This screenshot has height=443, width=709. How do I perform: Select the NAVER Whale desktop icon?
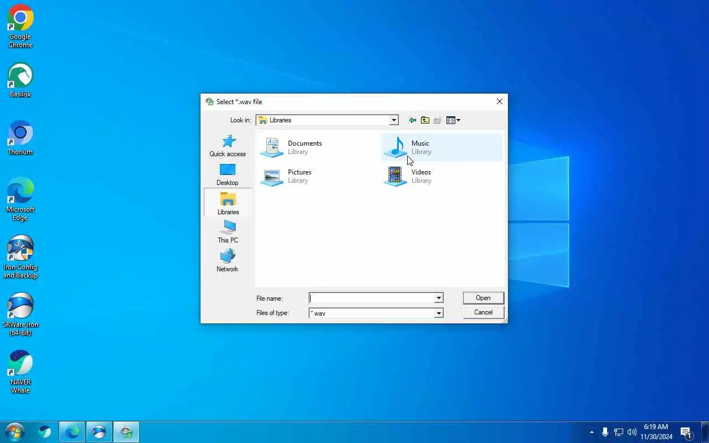pyautogui.click(x=20, y=372)
